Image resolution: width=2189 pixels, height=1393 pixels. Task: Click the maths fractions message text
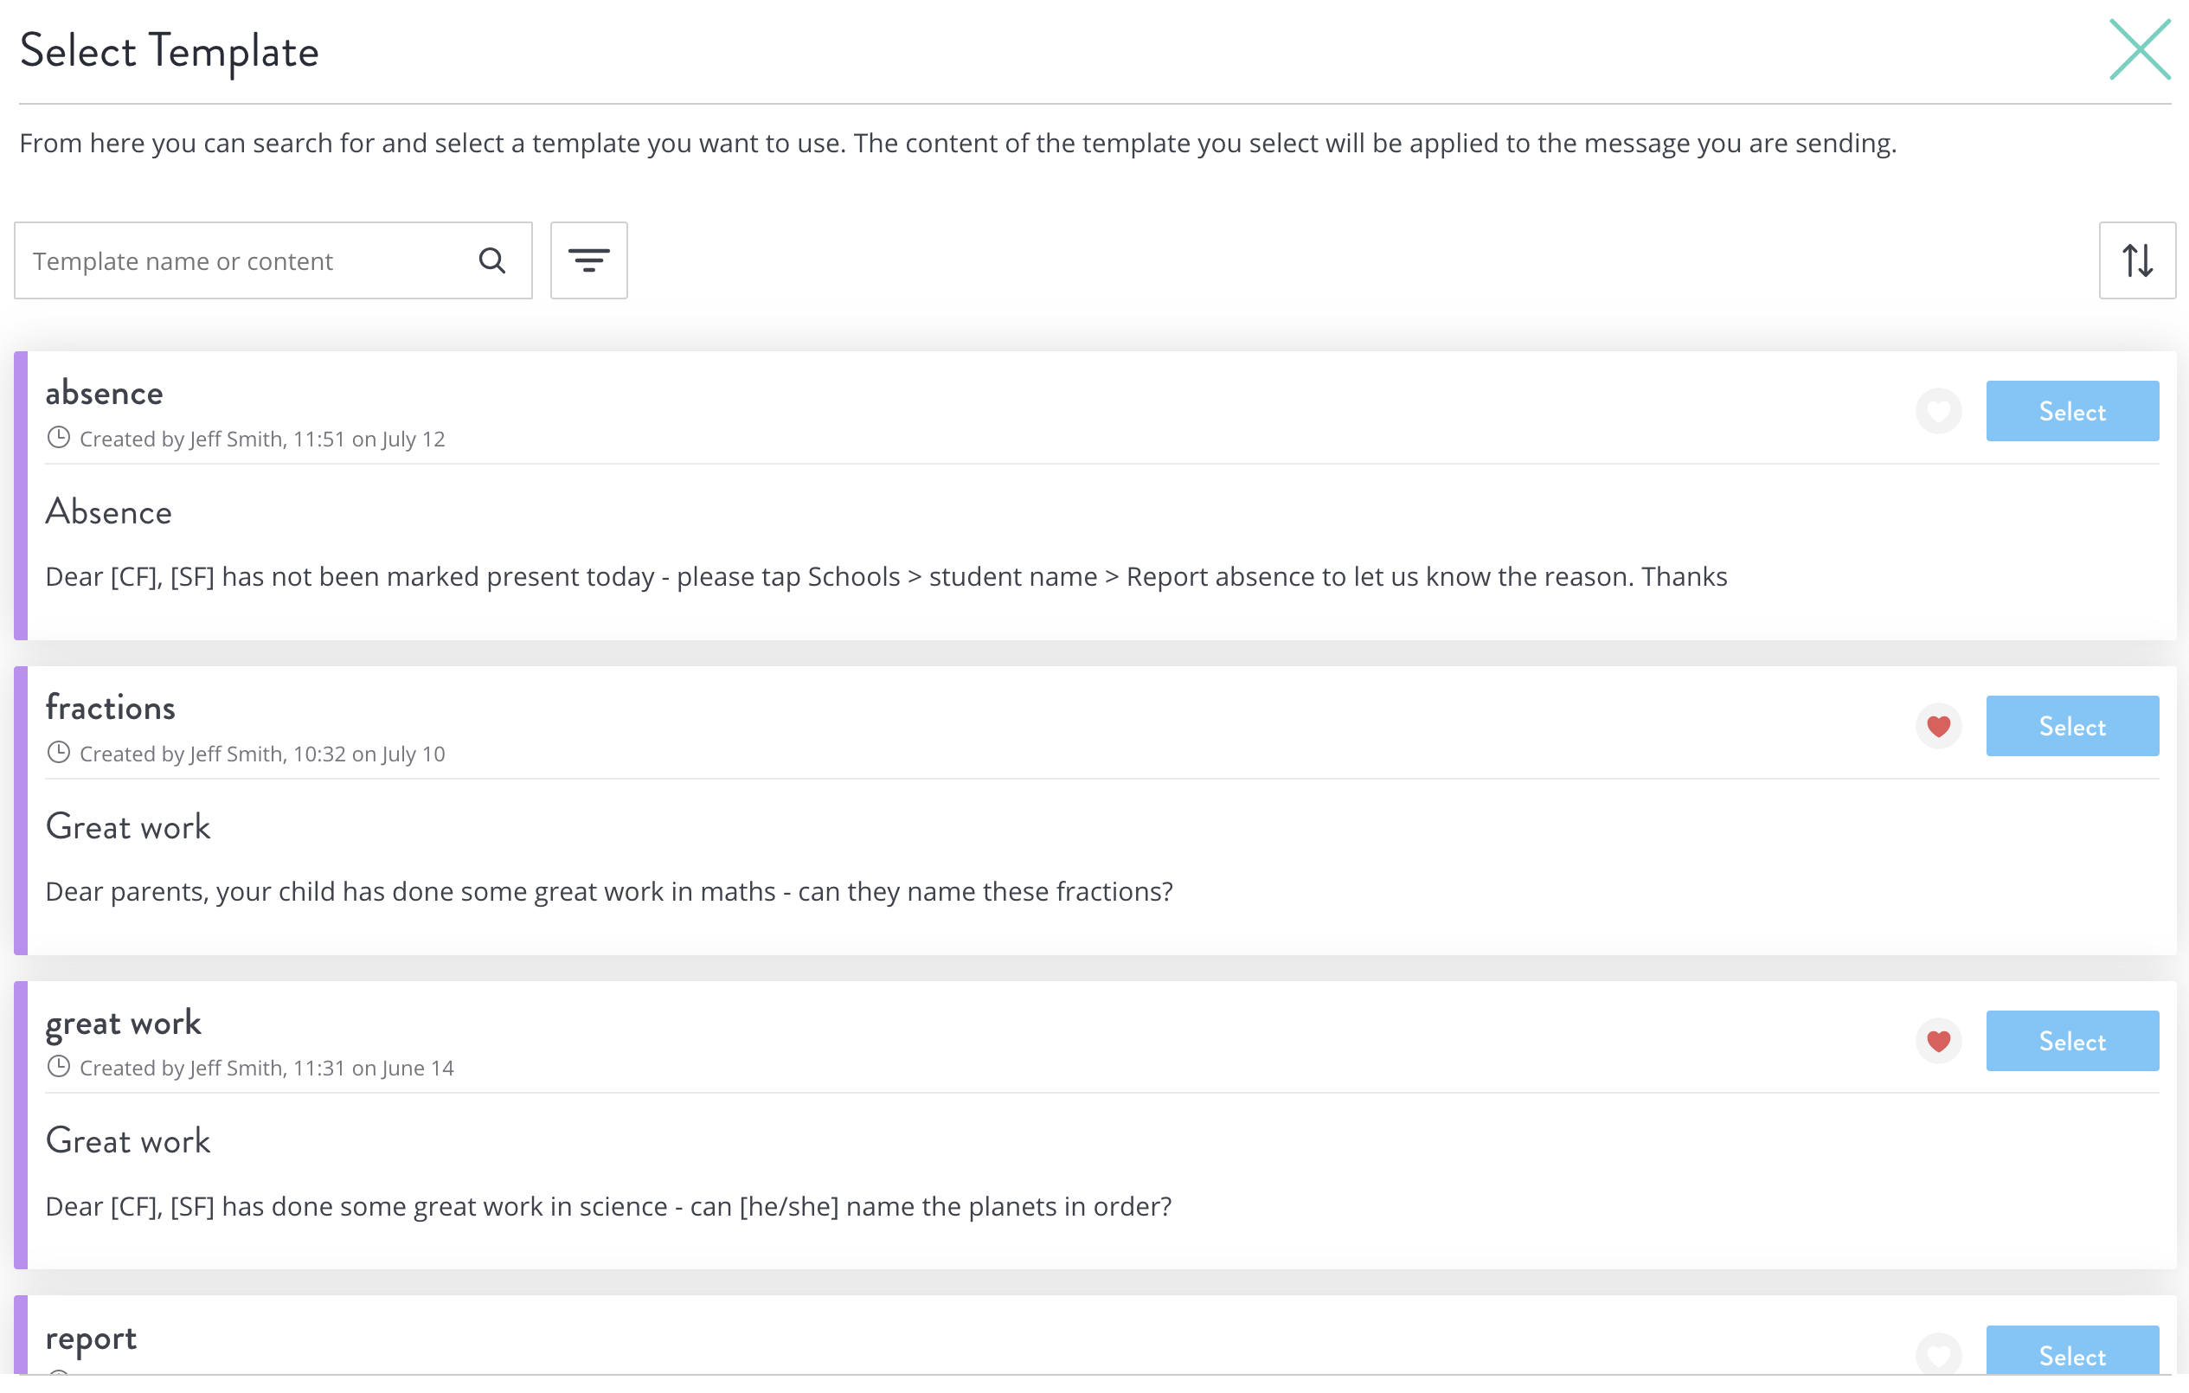pyautogui.click(x=609, y=892)
